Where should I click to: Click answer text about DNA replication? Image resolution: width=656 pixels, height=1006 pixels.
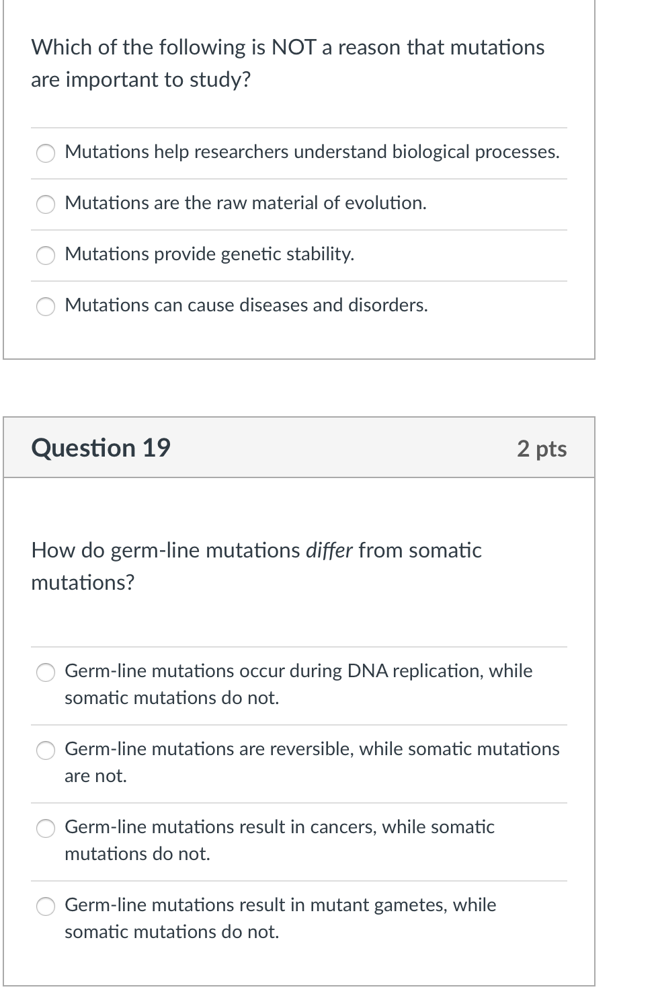(x=298, y=685)
